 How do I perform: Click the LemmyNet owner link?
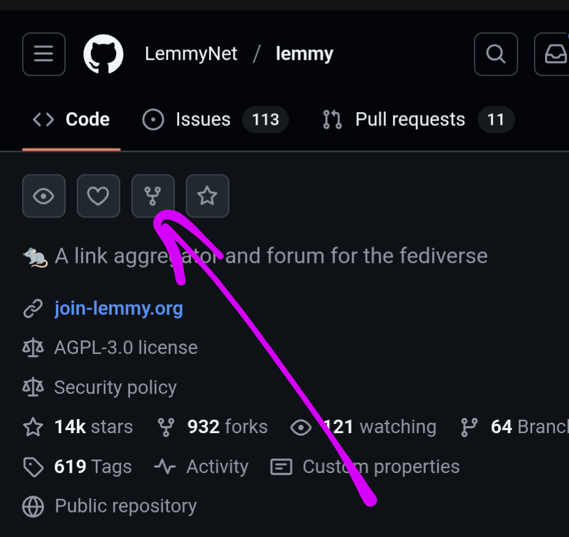point(191,54)
